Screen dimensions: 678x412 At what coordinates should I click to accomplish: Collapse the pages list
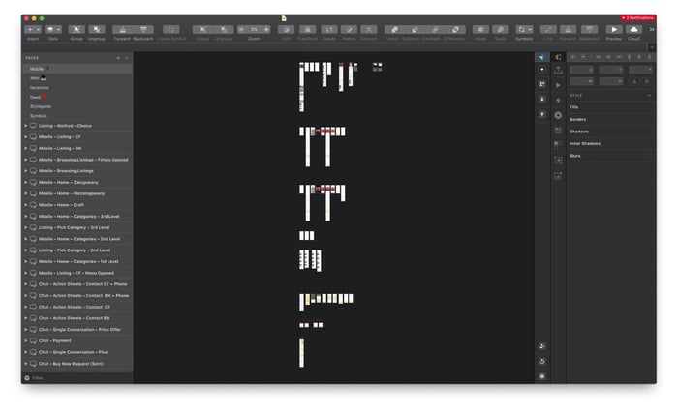coord(127,58)
